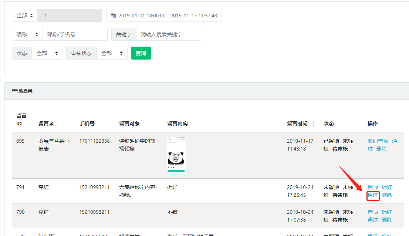Approve message 791 with 通过 link
This screenshot has width=409, height=236.
(x=373, y=195)
